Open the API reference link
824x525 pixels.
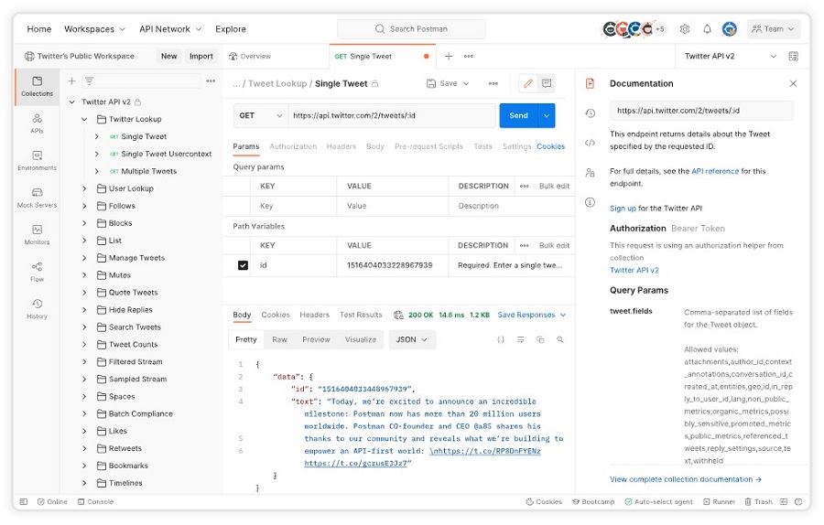pyautogui.click(x=715, y=171)
